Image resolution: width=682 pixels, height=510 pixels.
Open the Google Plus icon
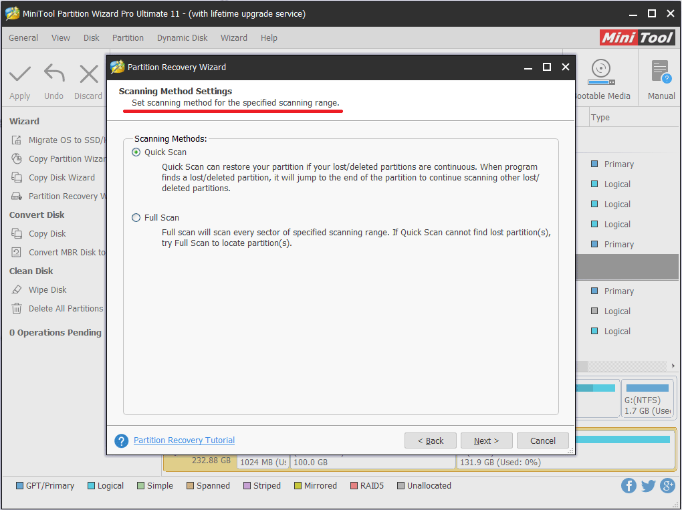[x=667, y=486]
